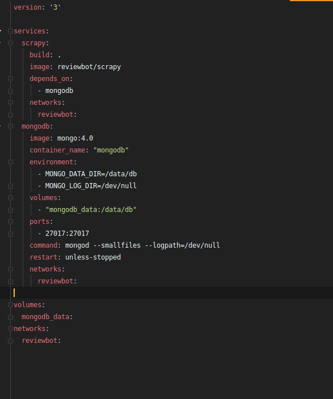Click the 'depends_on:' key
This screenshot has height=399, width=333.
tap(51, 79)
